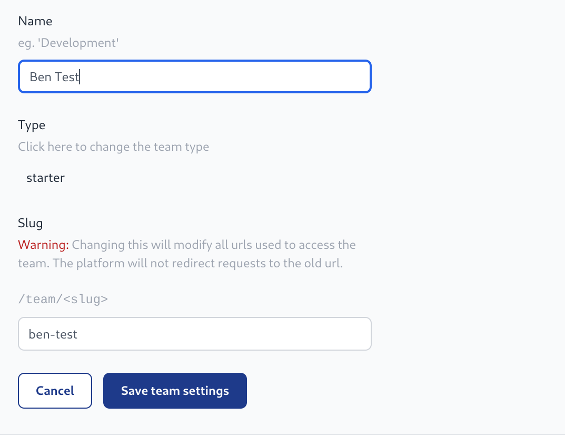Click the Slug section heading
The width and height of the screenshot is (565, 435).
pos(30,223)
